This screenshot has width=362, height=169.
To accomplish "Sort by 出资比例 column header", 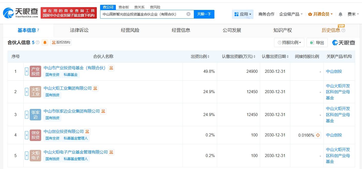I will [x=200, y=57].
